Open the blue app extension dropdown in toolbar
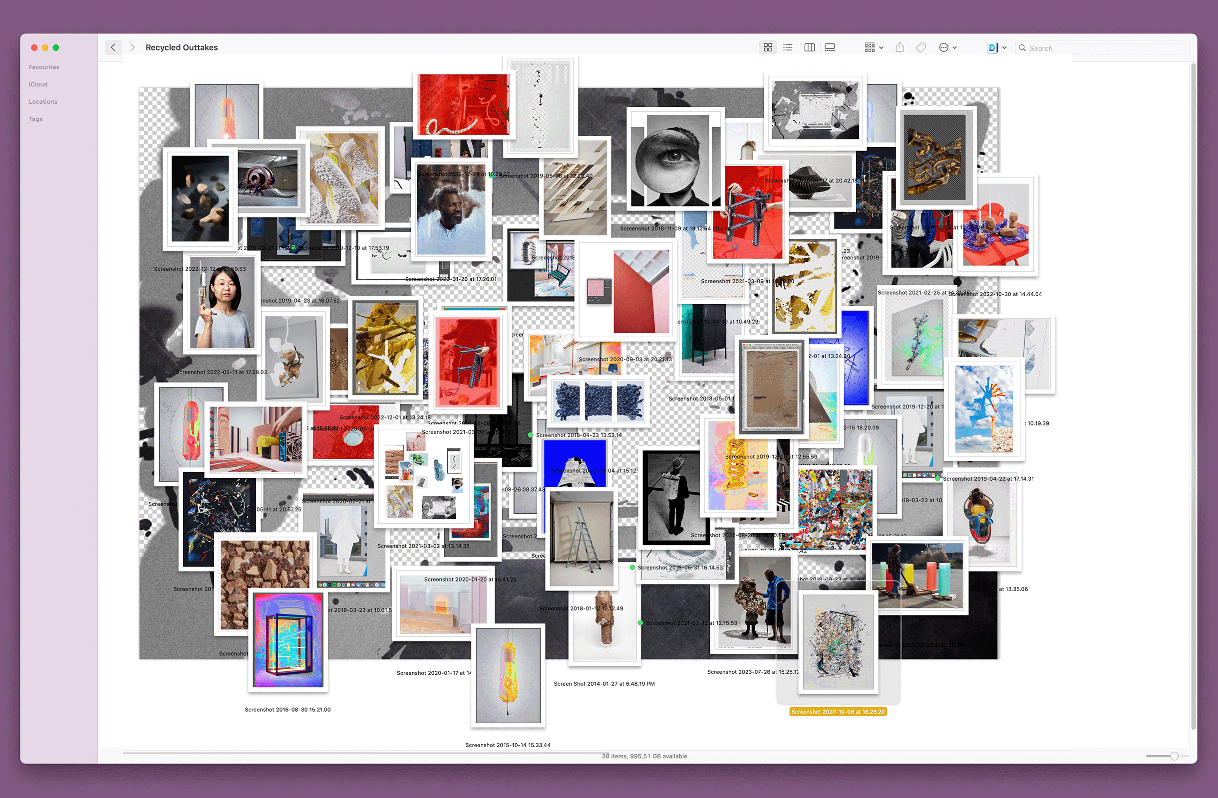 pyautogui.click(x=997, y=47)
